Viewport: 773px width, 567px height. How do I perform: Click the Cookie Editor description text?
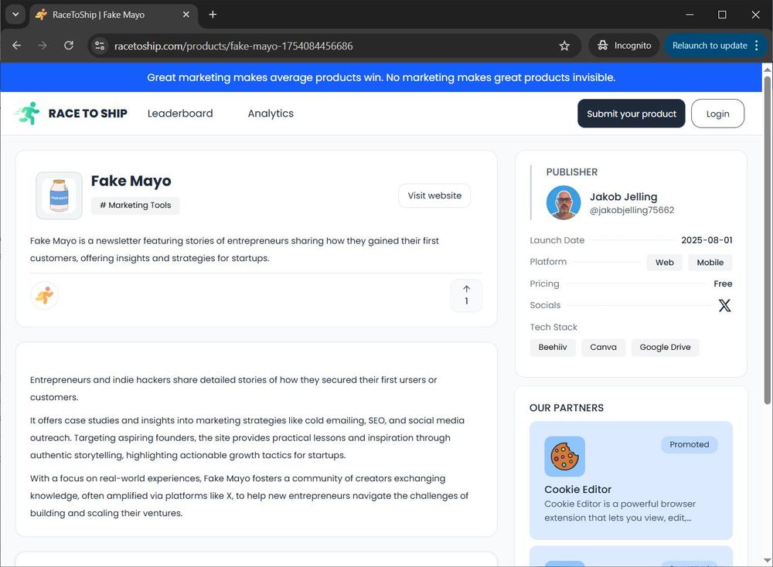click(620, 511)
